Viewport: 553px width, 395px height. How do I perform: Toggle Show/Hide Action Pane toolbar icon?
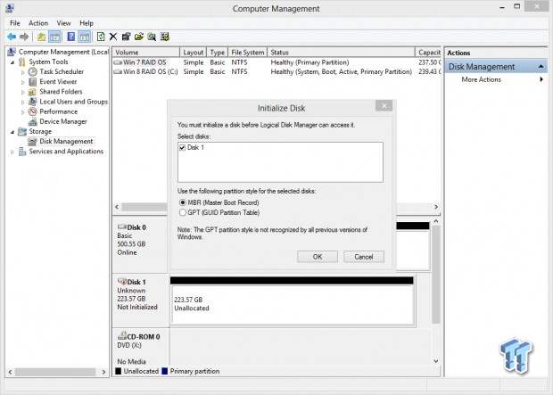click(x=84, y=37)
